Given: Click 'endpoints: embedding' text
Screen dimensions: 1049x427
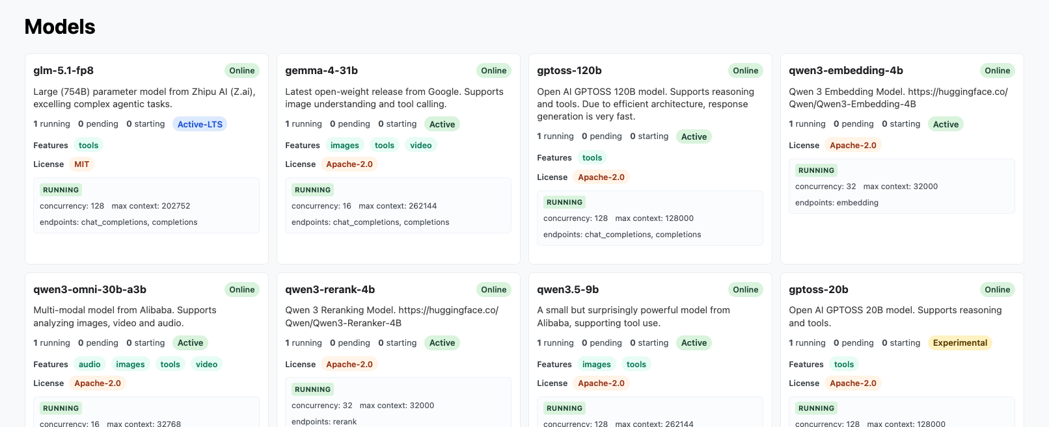Looking at the screenshot, I should coord(837,203).
